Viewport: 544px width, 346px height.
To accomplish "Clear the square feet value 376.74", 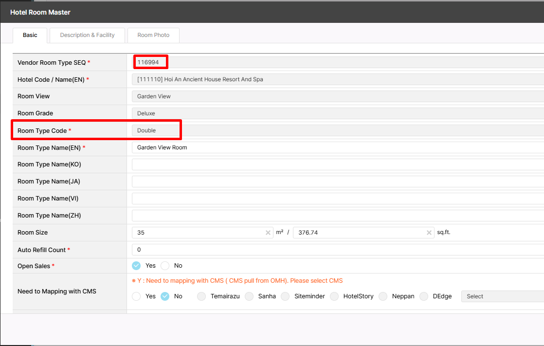I will point(429,233).
